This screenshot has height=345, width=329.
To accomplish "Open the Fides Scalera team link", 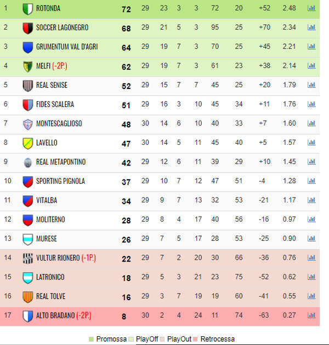I will point(55,104).
